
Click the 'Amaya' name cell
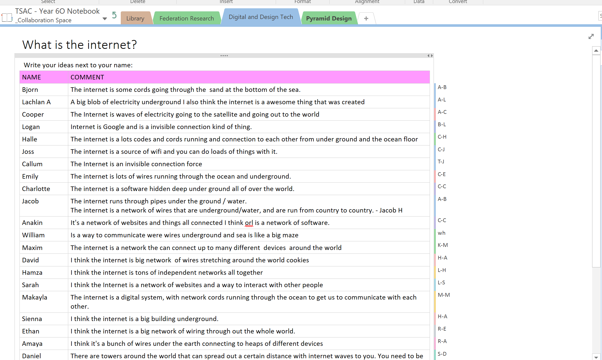44,344
